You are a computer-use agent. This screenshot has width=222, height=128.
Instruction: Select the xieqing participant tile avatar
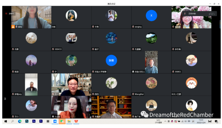151,15
